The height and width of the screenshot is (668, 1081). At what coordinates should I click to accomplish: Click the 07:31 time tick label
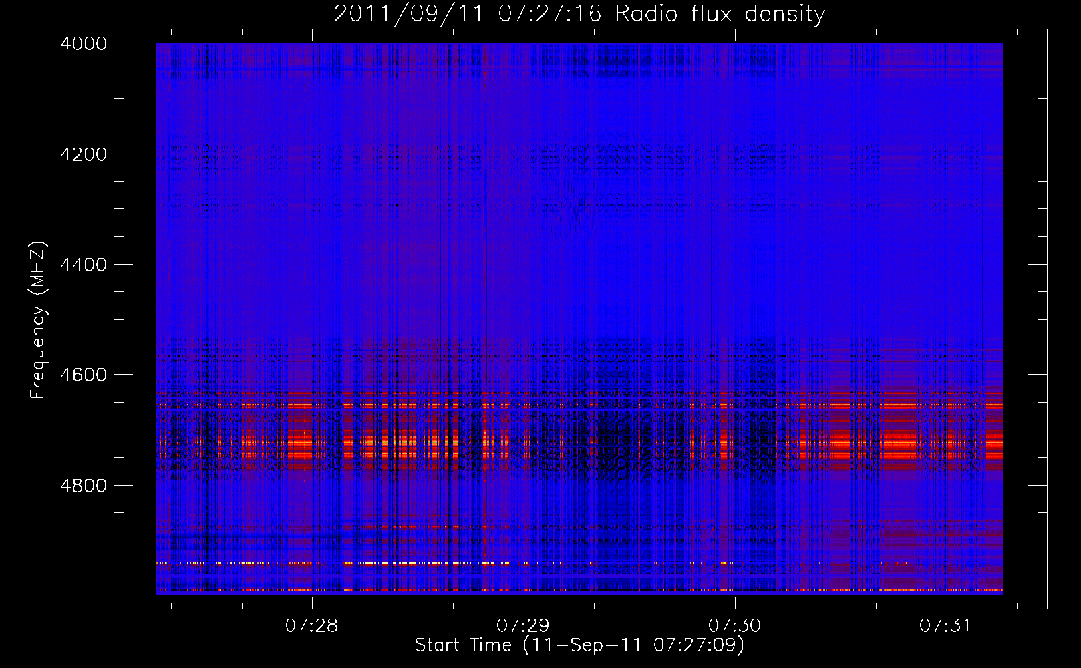pyautogui.click(x=946, y=626)
